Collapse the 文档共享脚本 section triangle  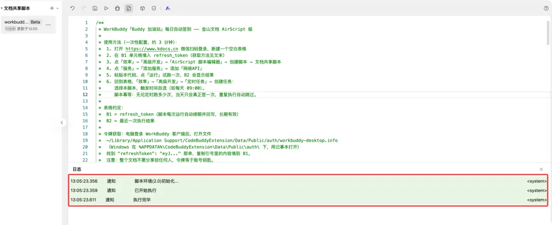point(2,8)
